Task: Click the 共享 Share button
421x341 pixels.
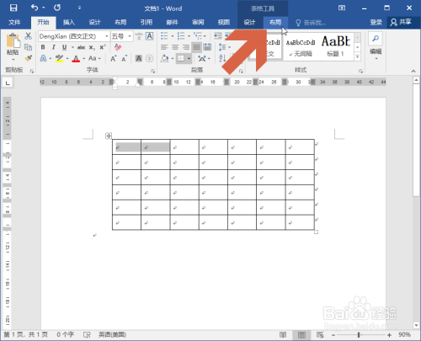Action: (x=401, y=22)
